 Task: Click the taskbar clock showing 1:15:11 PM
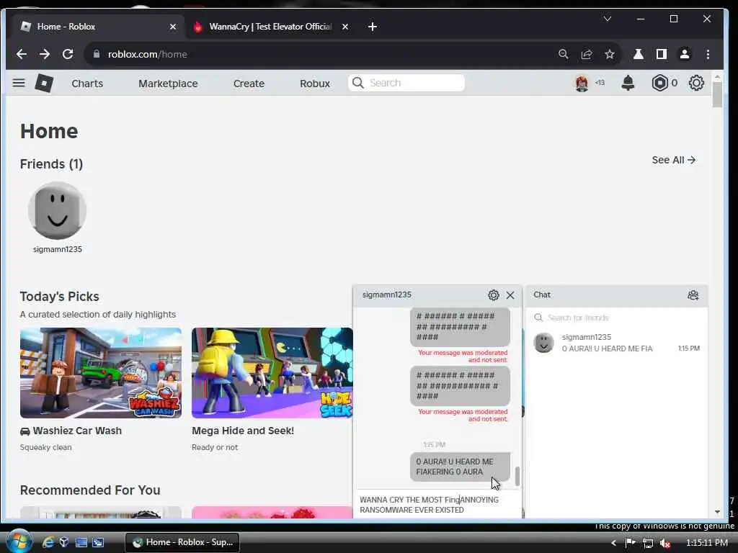click(706, 543)
